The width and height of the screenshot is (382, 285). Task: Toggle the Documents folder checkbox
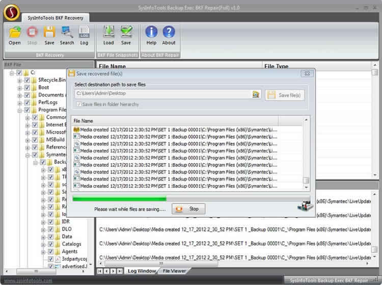point(27,95)
